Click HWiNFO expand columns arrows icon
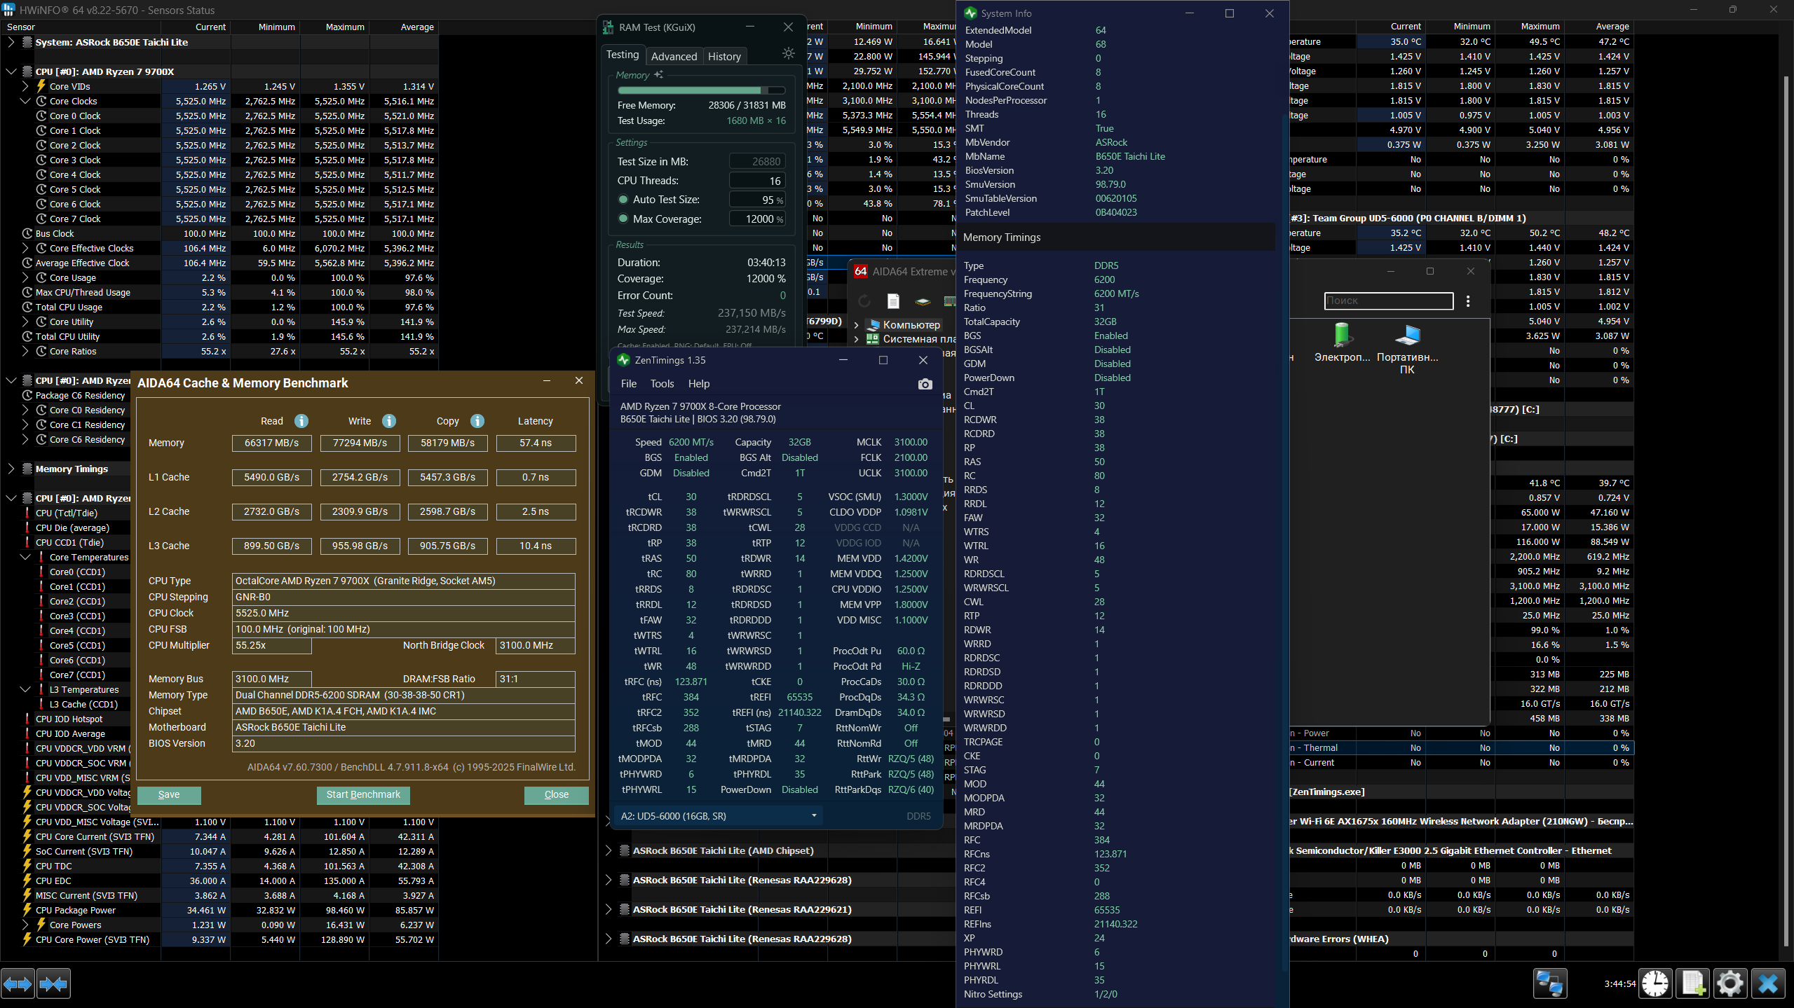Viewport: 1794px width, 1008px height. click(18, 984)
